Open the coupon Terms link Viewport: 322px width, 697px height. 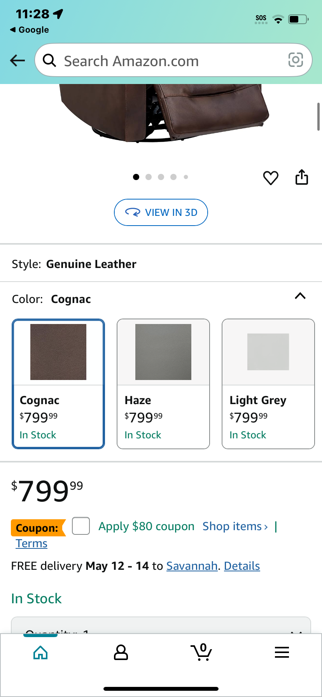[31, 543]
